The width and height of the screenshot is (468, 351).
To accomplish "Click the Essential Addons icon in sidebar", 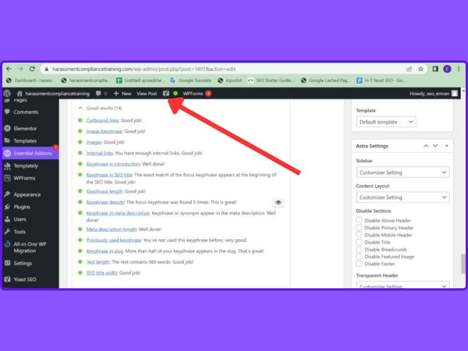I will (7, 153).
